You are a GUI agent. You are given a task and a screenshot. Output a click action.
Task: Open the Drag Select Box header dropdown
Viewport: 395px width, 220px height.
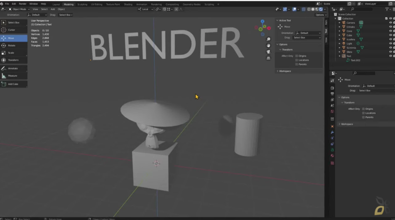66,15
